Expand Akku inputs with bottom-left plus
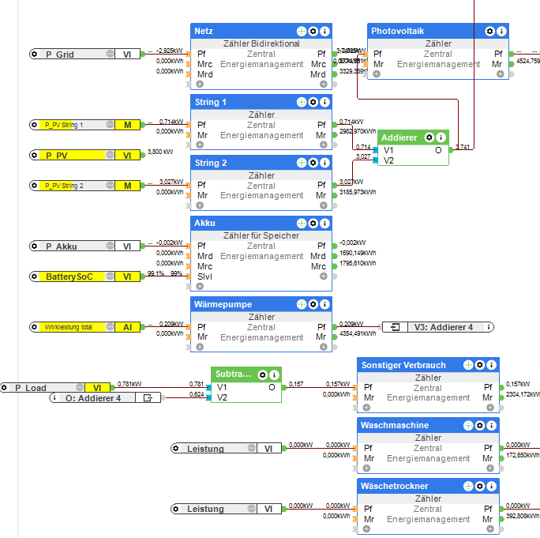540x538 pixels. pyautogui.click(x=200, y=286)
